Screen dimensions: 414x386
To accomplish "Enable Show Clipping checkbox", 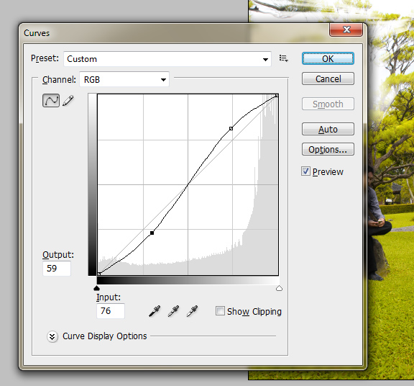I will [x=220, y=311].
